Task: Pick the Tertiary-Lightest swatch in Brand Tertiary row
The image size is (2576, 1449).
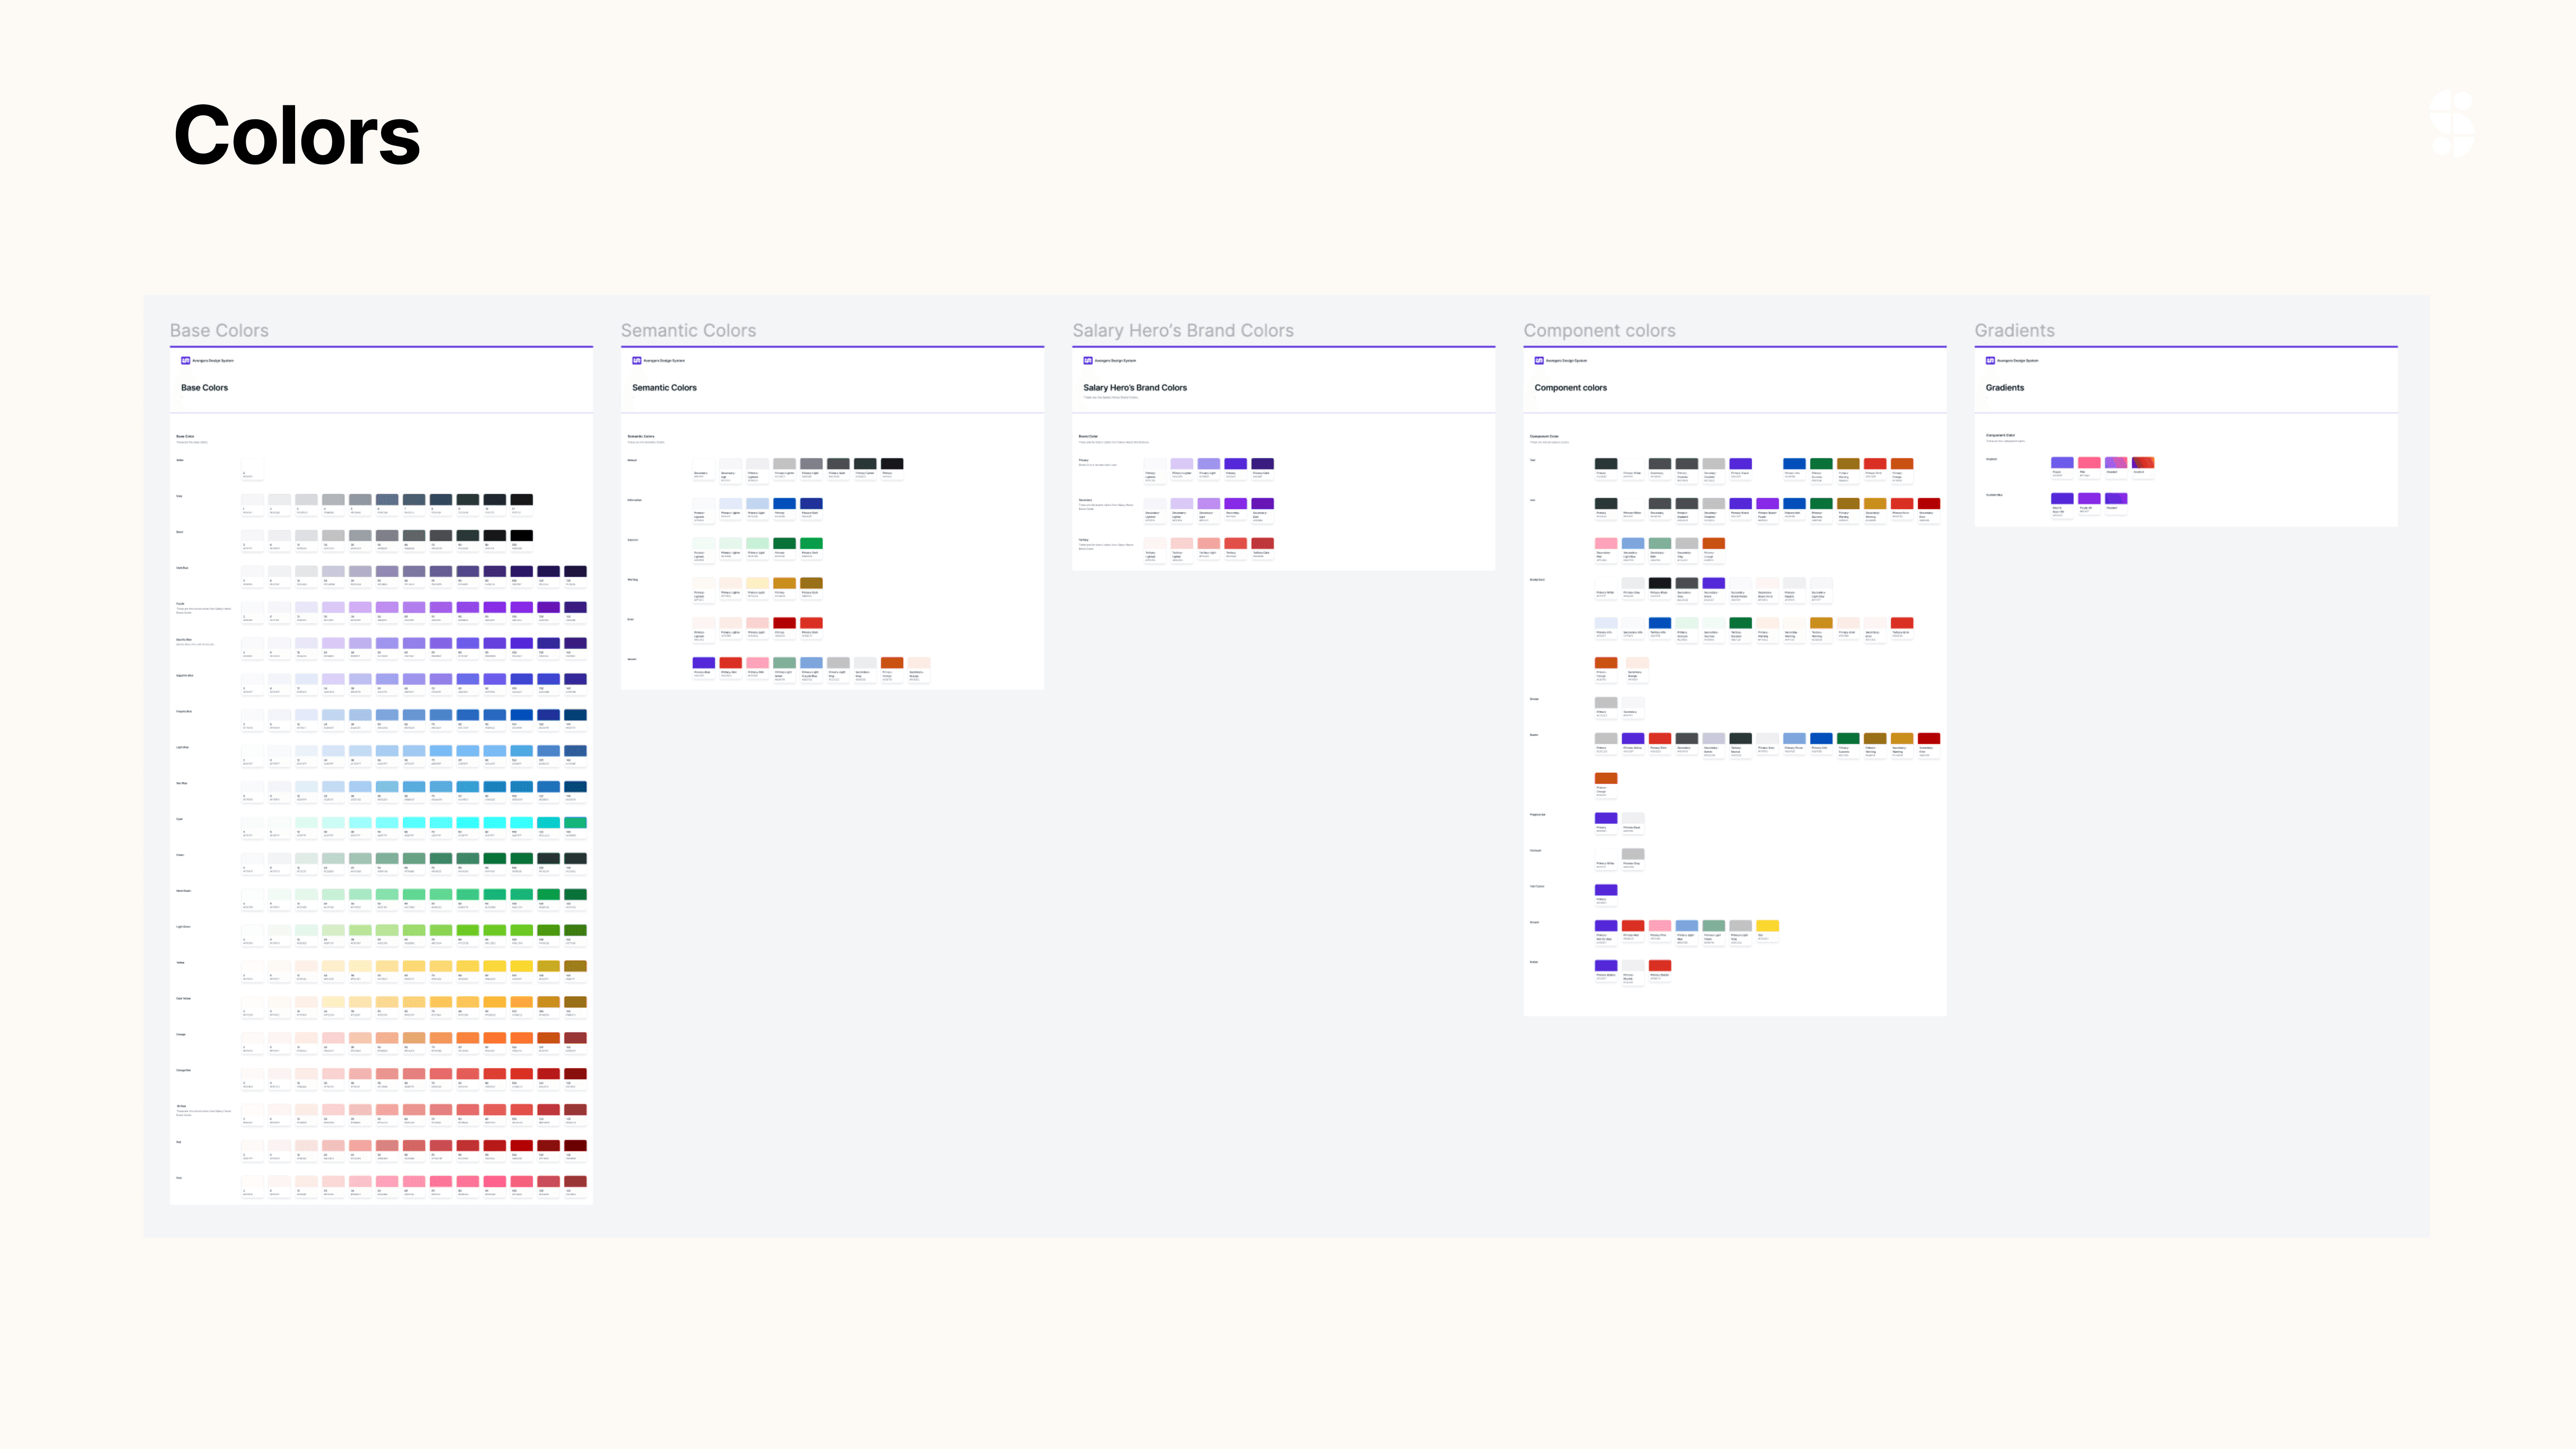Action: pos(1155,544)
